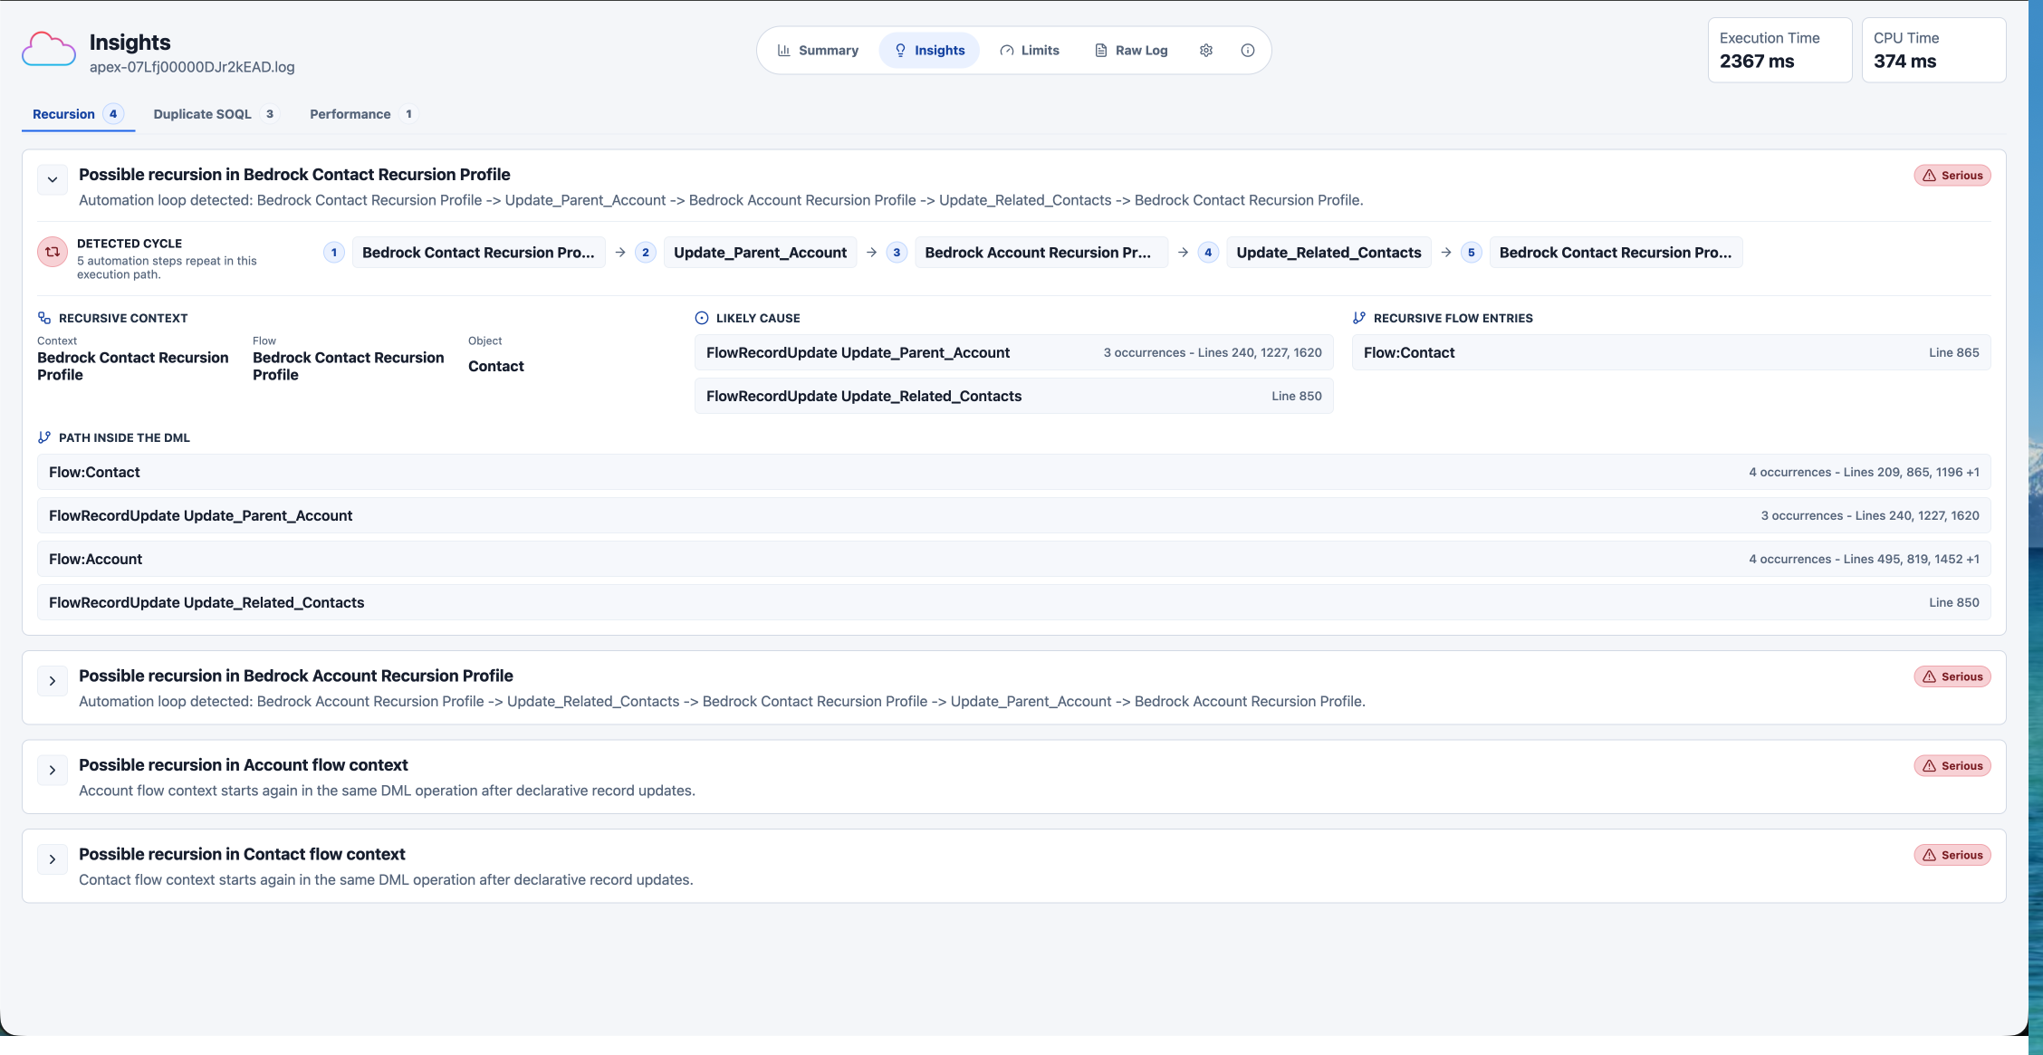Click Serious badge on Account Recursion Profile
The height and width of the screenshot is (1055, 2043).
pos(1952,676)
